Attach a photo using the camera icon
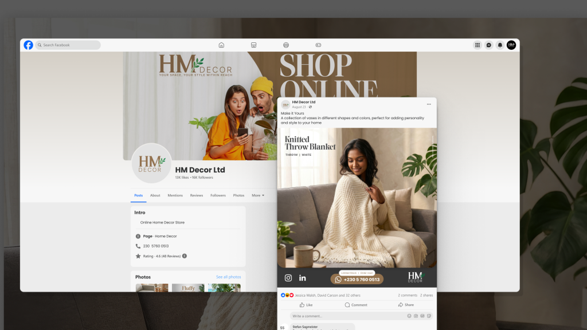Viewport: 587px width, 330px height. coord(416,316)
